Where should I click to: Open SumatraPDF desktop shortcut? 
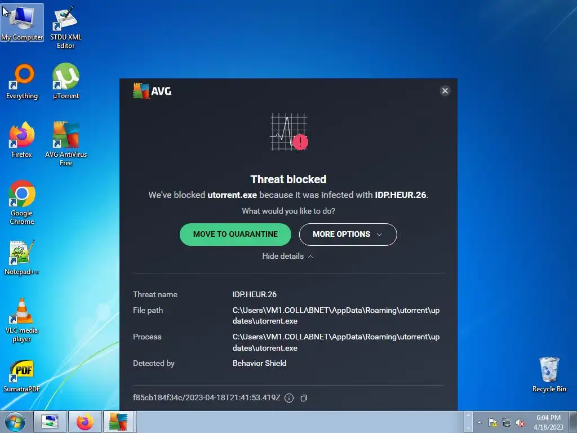tap(22, 376)
